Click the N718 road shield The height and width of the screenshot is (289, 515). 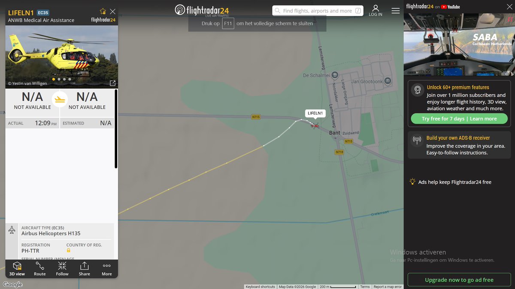[x=339, y=152]
